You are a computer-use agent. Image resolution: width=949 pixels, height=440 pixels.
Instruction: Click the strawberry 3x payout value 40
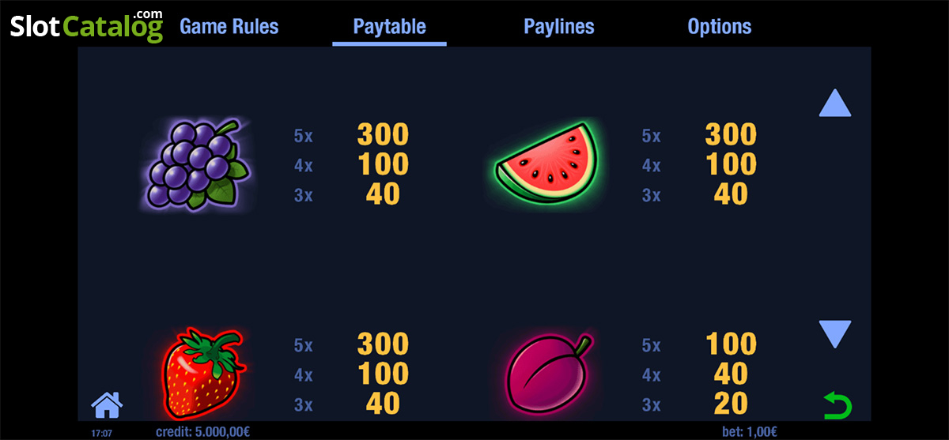(x=383, y=404)
